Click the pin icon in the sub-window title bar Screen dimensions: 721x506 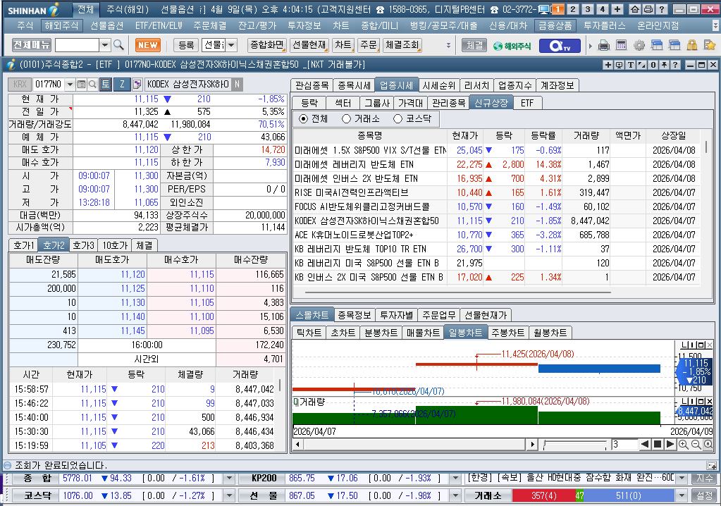[664, 65]
